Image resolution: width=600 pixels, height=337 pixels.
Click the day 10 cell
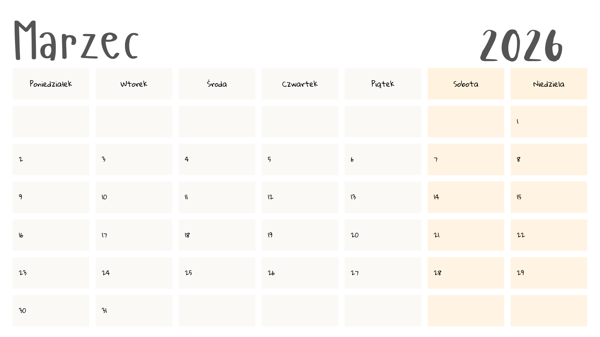click(x=134, y=197)
